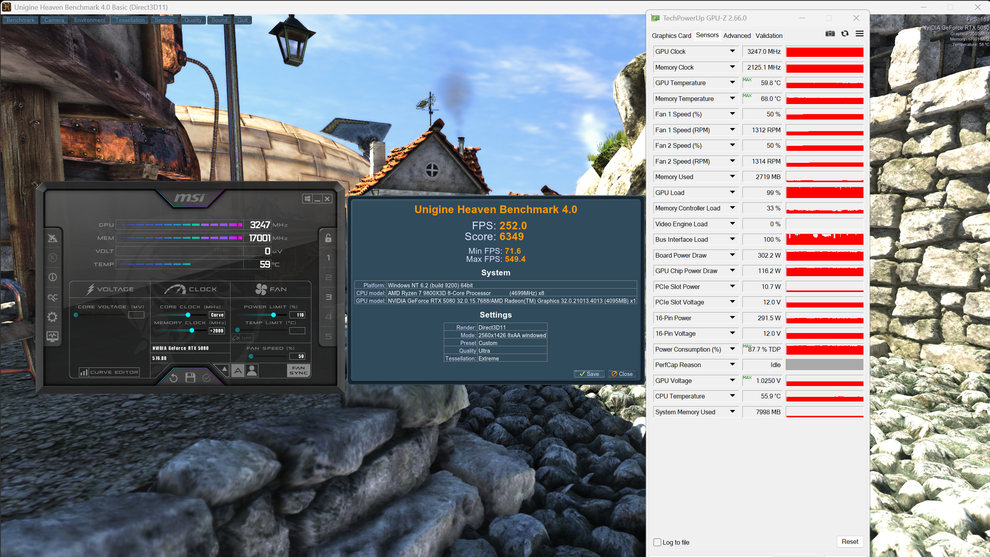Select Afterburner profile slot 5
This screenshot has width=990, height=557.
click(328, 337)
